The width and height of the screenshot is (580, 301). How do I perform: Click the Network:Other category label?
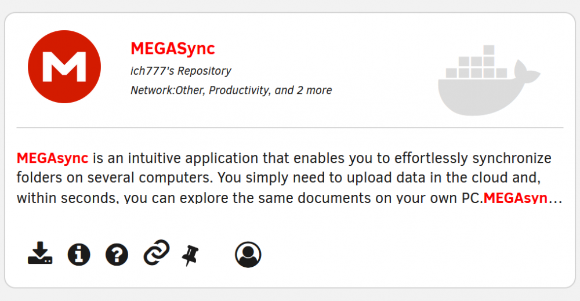(168, 90)
